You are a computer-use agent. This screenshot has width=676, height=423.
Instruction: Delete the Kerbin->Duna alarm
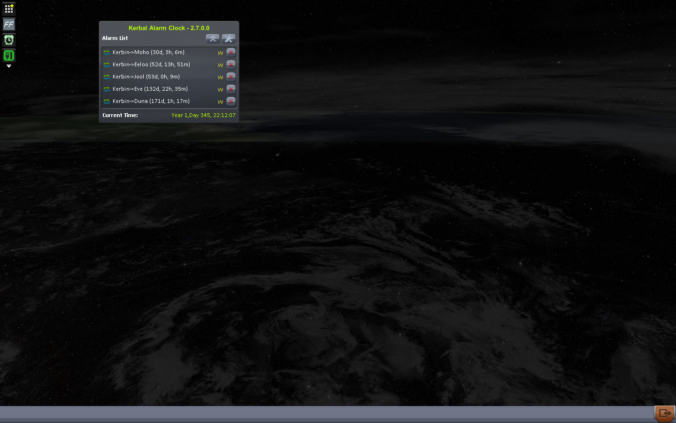coord(231,102)
